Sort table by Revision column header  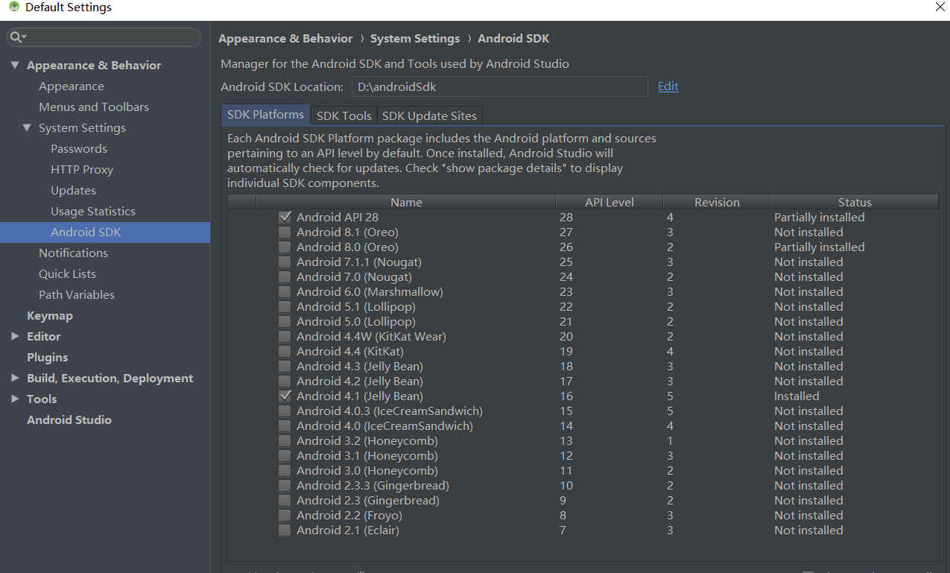pos(717,202)
